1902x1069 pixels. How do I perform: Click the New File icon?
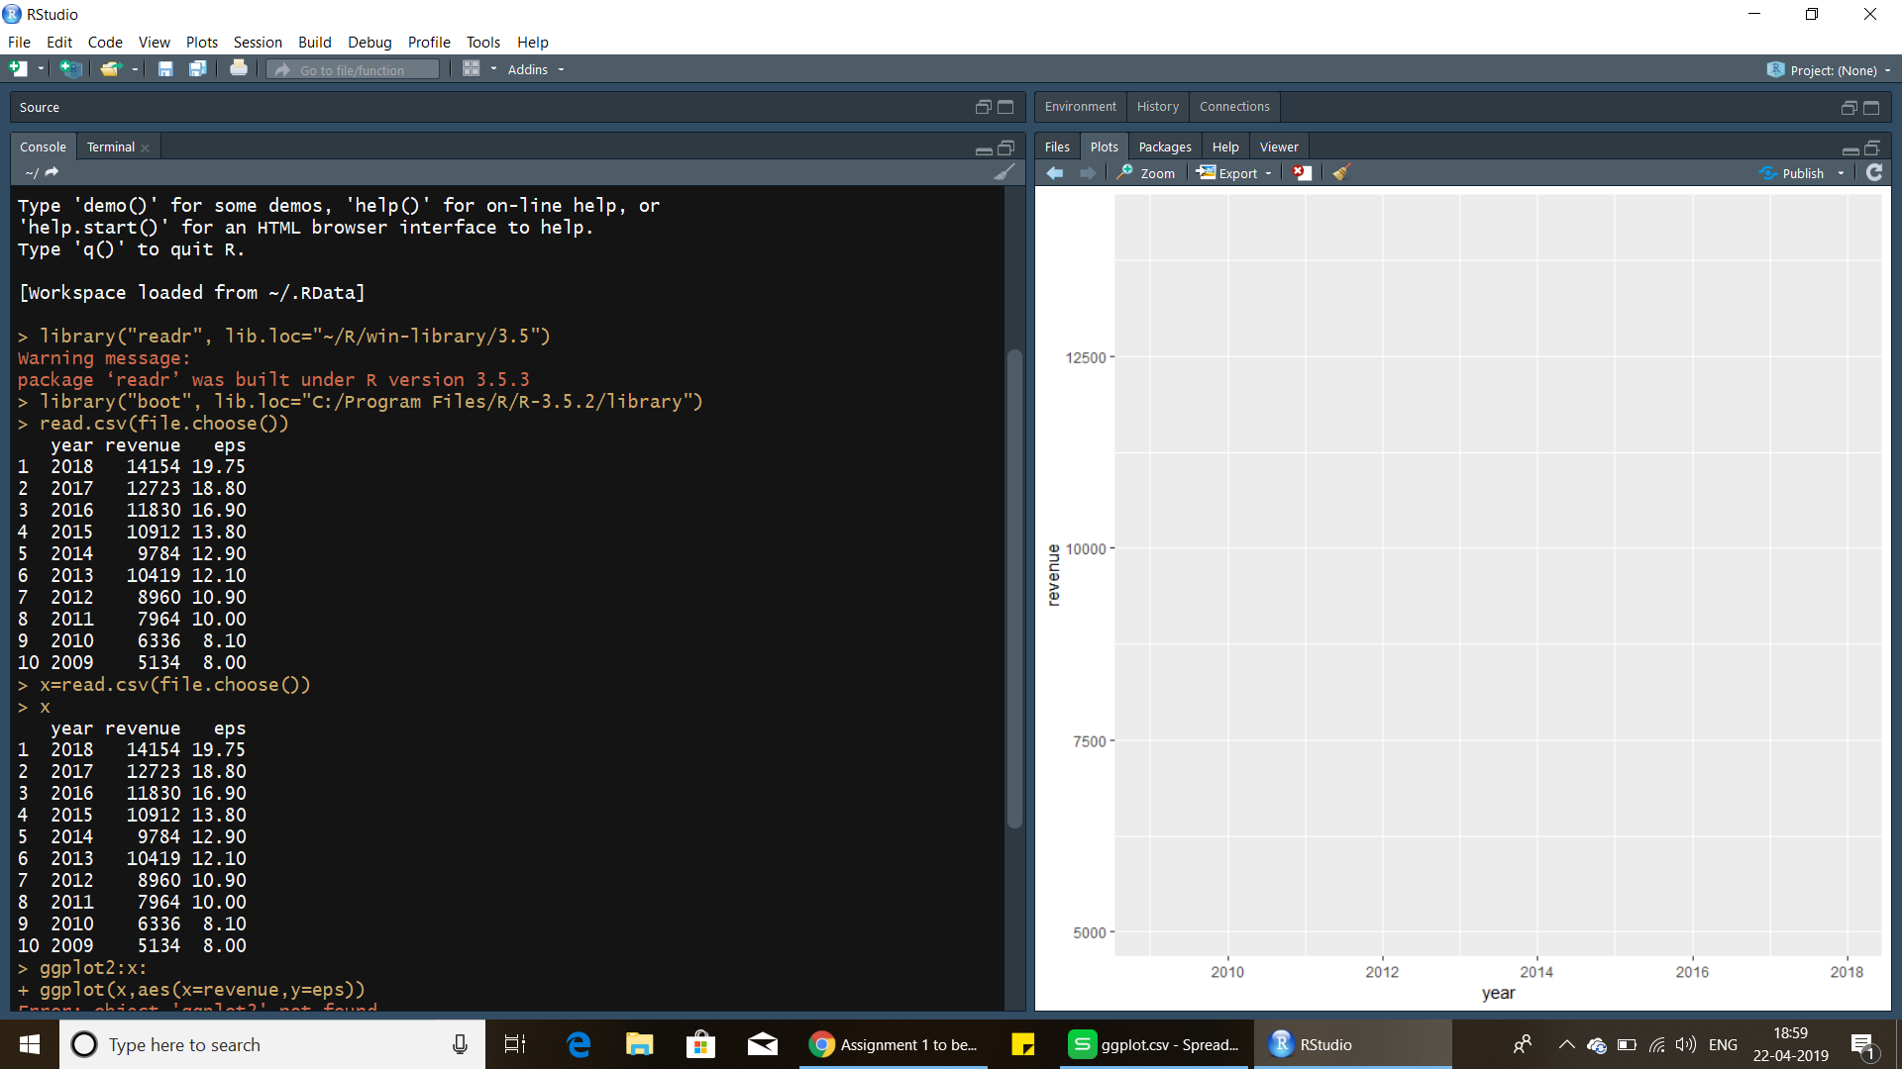pyautogui.click(x=18, y=69)
